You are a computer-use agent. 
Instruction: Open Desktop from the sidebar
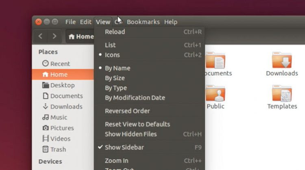63,85
